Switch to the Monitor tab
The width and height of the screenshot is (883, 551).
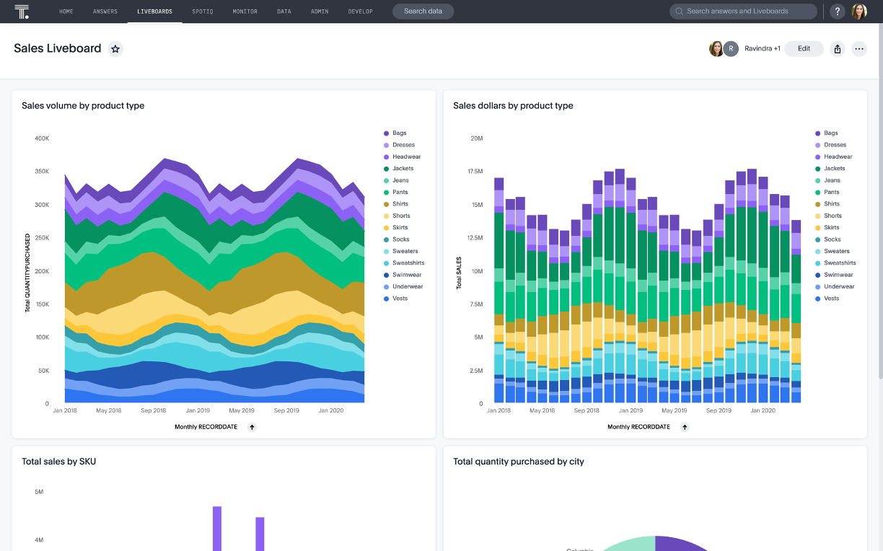[x=245, y=12]
